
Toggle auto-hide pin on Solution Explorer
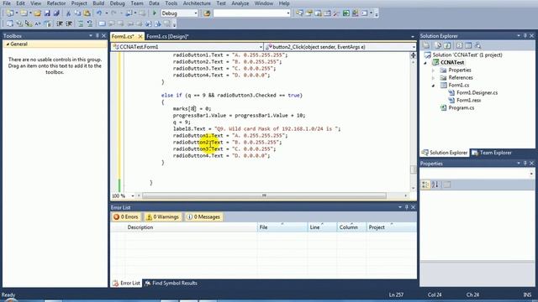[x=525, y=35]
